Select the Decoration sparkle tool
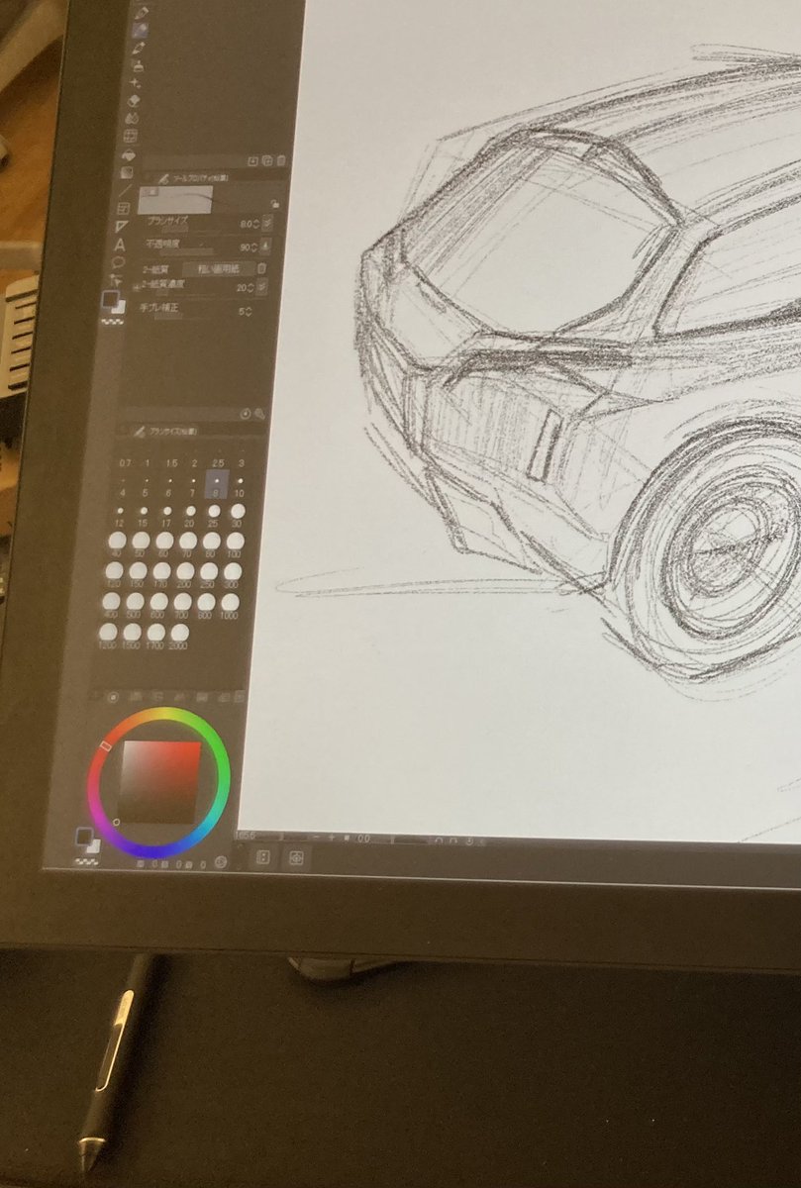The height and width of the screenshot is (1188, 801). point(137,83)
